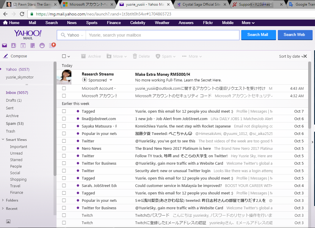Click the mailbox search input field

(162, 35)
